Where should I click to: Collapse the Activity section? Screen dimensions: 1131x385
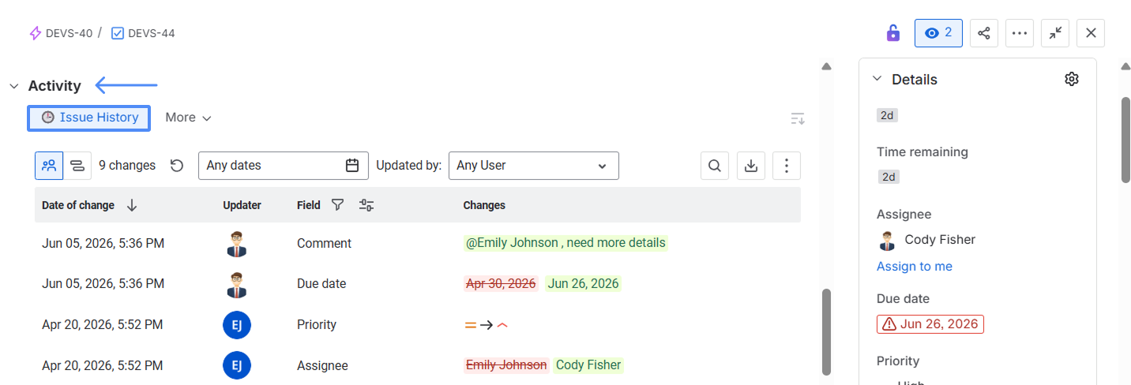click(x=13, y=86)
